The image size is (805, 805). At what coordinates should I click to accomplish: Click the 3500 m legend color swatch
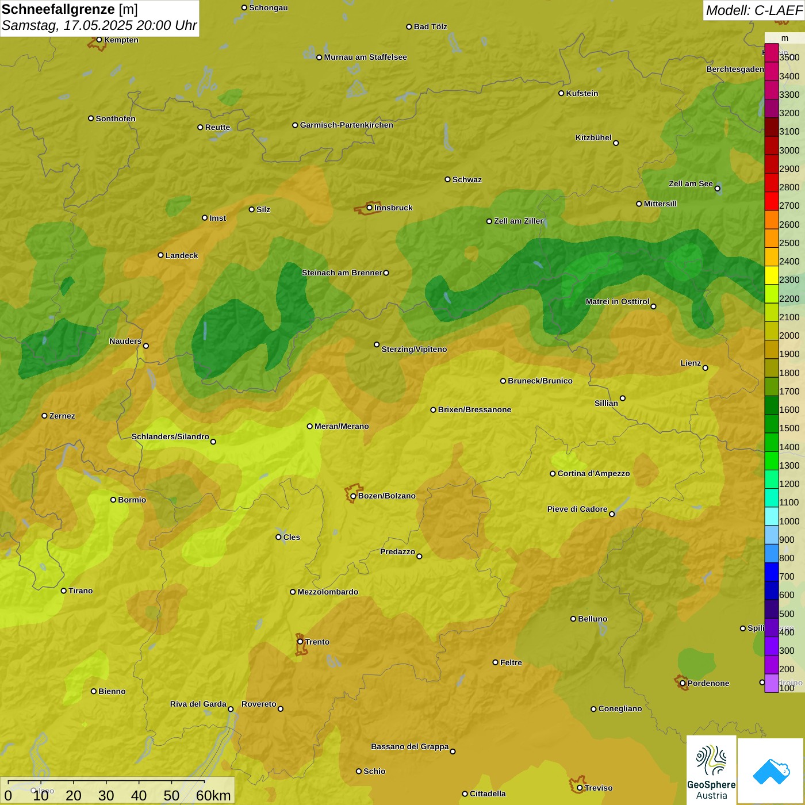pyautogui.click(x=771, y=53)
